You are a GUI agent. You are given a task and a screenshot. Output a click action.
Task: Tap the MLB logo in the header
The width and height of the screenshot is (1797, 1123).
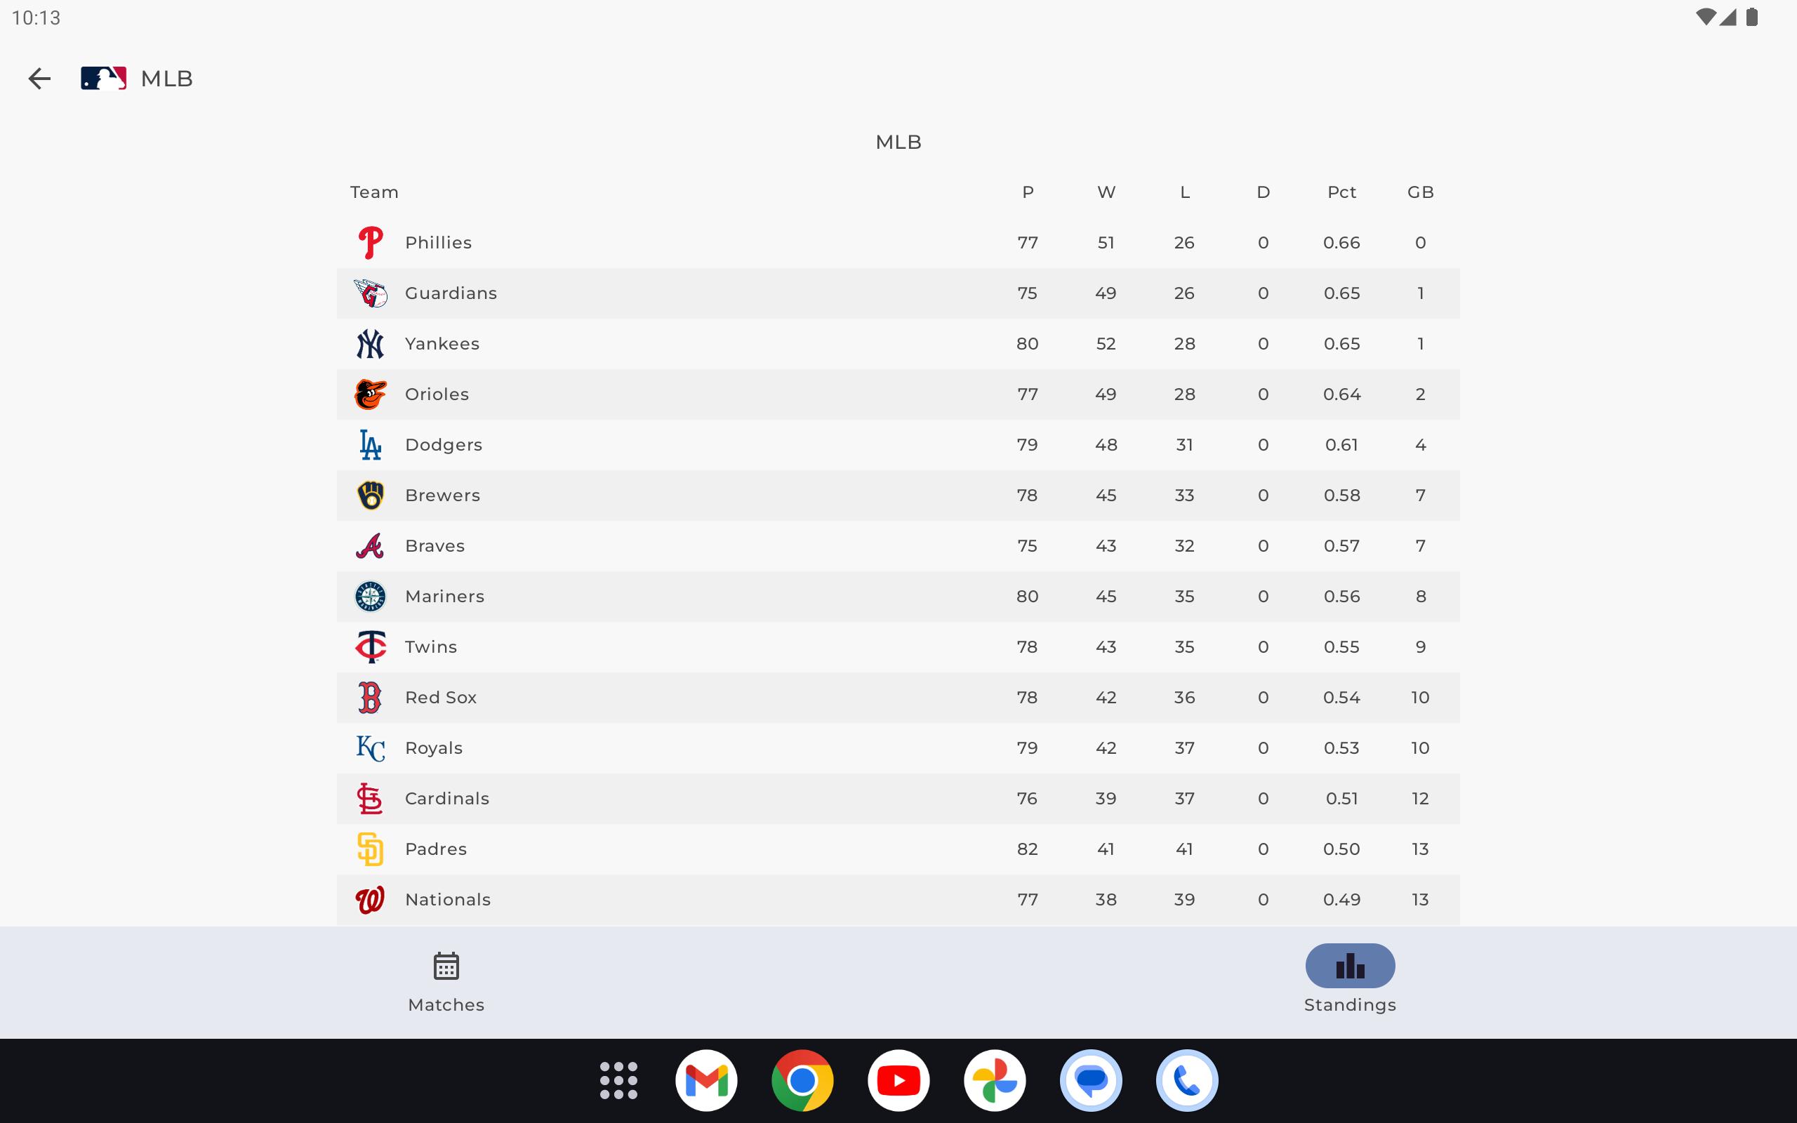102,77
